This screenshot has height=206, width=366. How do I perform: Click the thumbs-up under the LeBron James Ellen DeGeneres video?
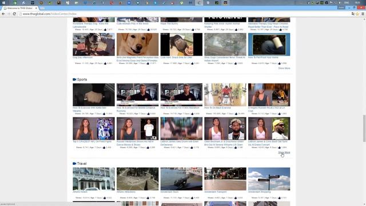(x=192, y=148)
